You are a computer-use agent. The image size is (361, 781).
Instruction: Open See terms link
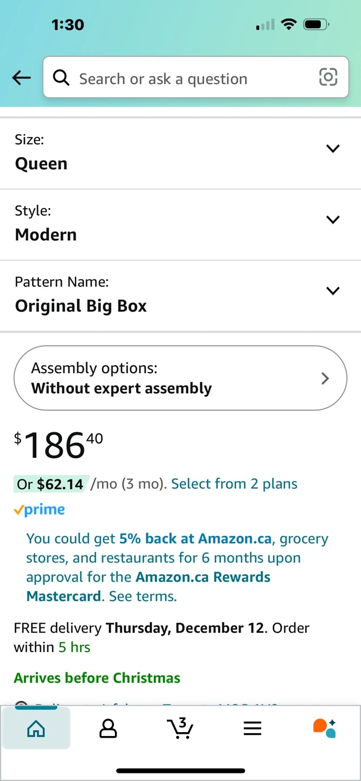(x=143, y=596)
